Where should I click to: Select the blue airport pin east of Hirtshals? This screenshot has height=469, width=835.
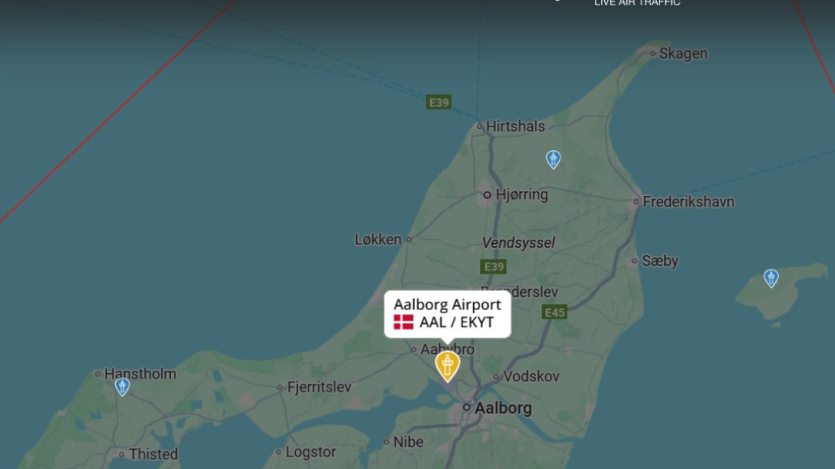click(553, 159)
